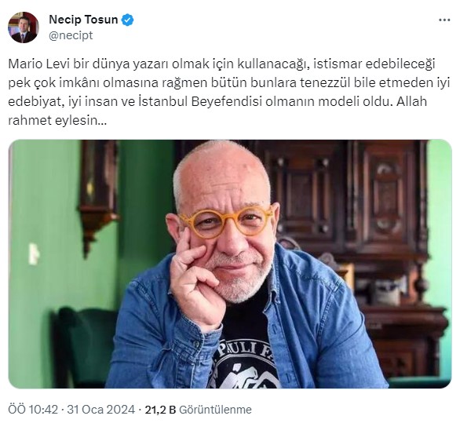Click the 31 Oca 2024 date
The width and height of the screenshot is (460, 423).
tap(101, 410)
